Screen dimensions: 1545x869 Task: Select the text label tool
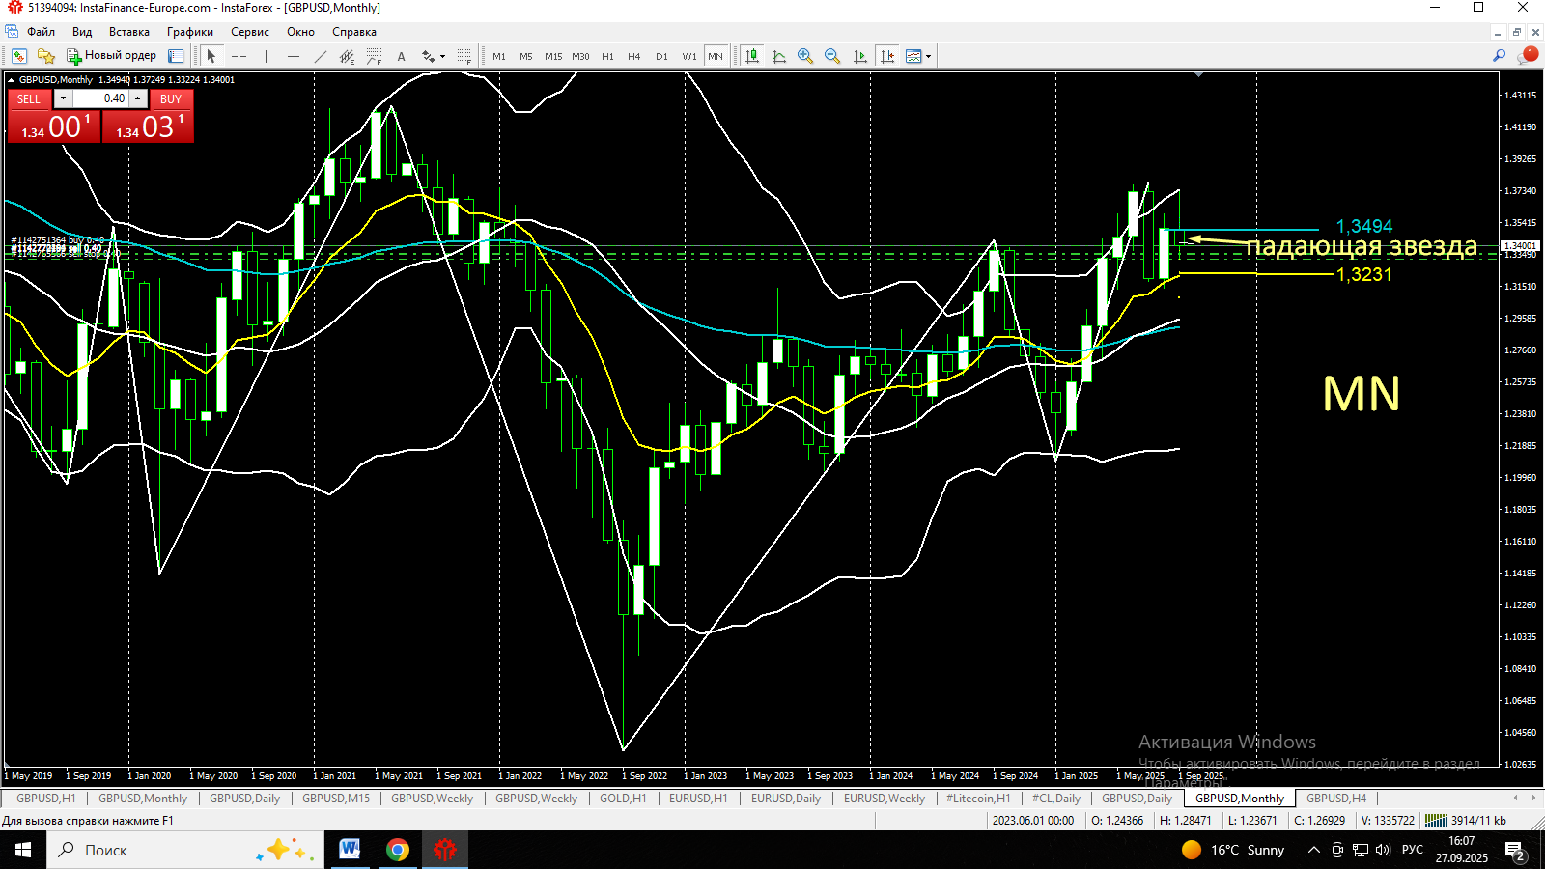click(x=402, y=56)
